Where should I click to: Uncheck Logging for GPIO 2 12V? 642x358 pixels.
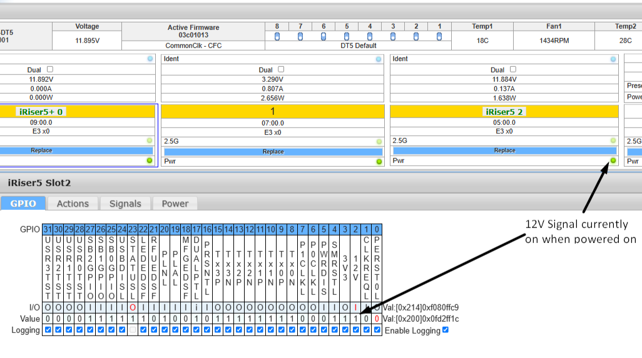click(x=356, y=330)
